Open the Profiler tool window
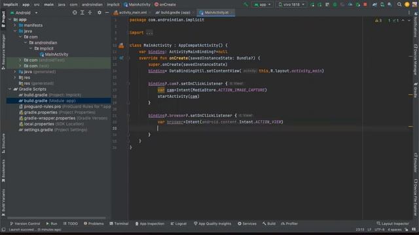Viewport: 419px width, 235px height. [289, 223]
